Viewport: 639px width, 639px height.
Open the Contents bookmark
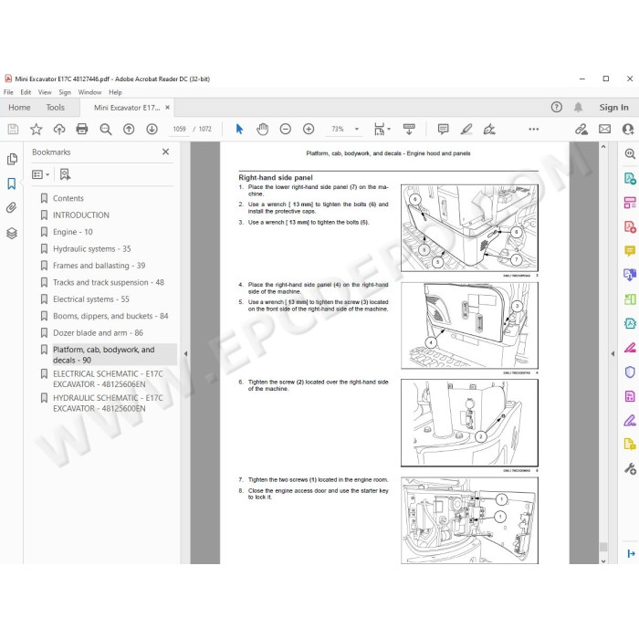[68, 198]
